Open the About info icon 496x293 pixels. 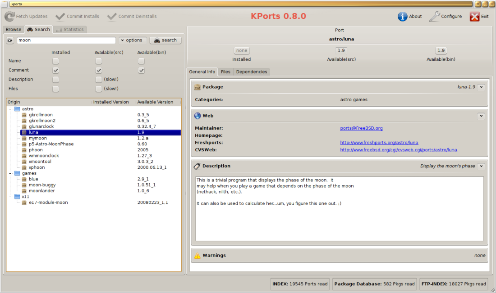402,16
